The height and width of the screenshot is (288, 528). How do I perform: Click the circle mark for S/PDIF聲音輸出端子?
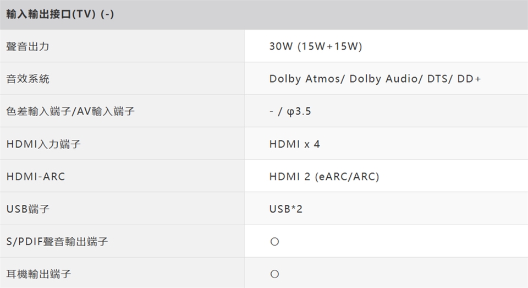point(274,241)
